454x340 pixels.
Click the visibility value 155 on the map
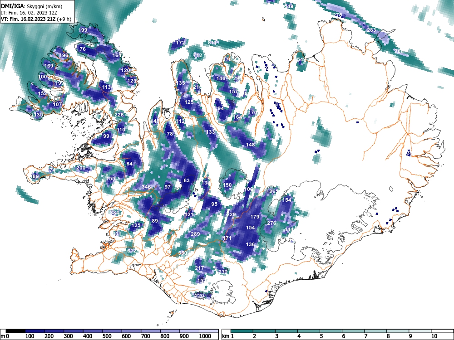coord(111,179)
